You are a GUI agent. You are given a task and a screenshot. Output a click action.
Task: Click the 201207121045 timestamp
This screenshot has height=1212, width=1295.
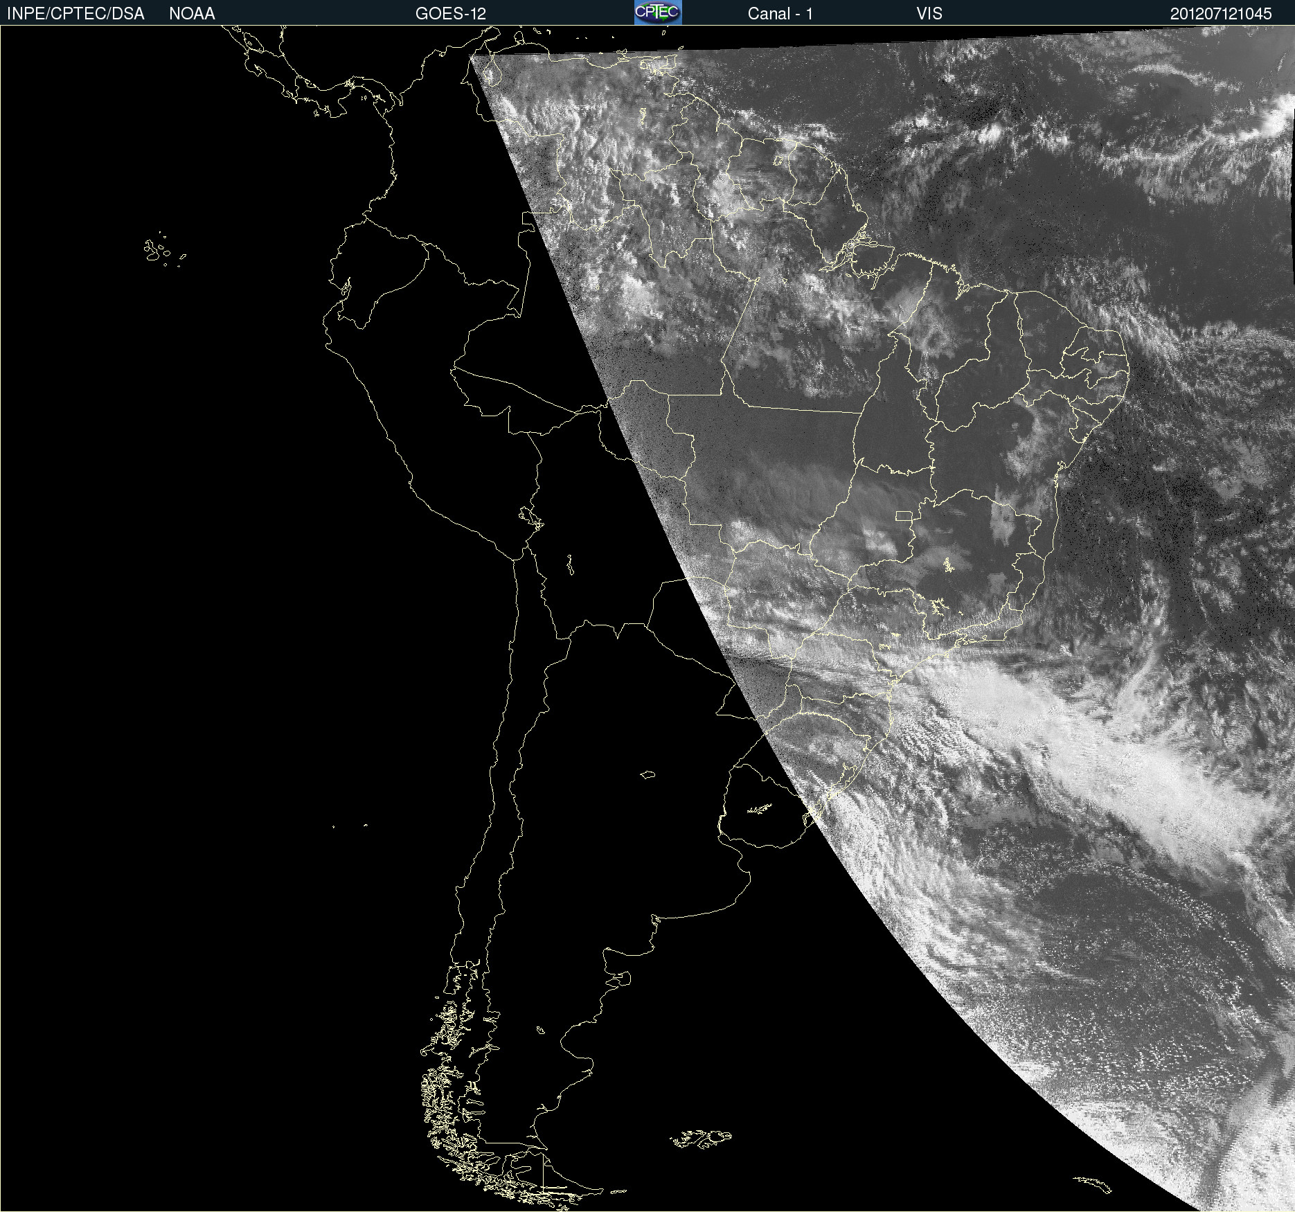point(1221,14)
